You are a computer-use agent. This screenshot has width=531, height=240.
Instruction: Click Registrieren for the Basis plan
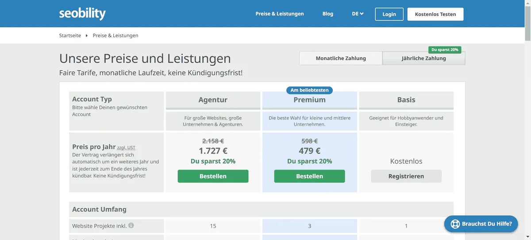406,176
